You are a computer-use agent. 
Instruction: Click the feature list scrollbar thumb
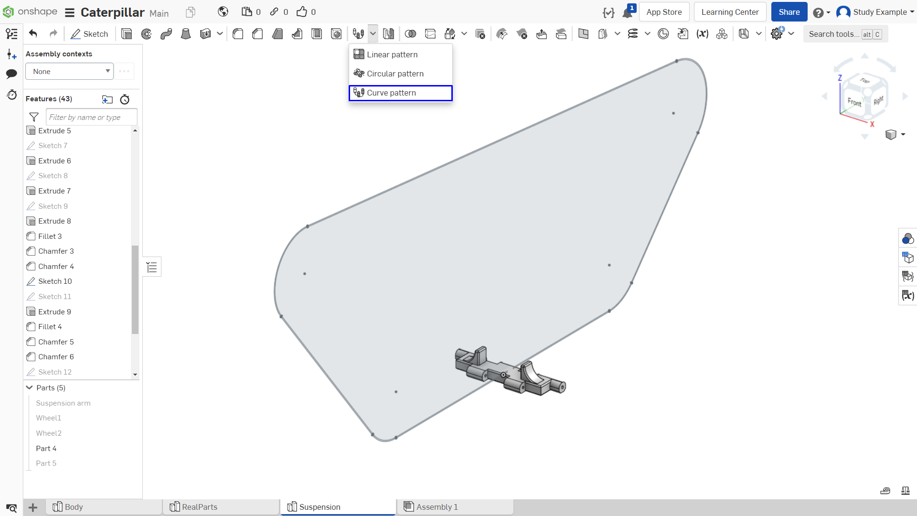pos(135,290)
